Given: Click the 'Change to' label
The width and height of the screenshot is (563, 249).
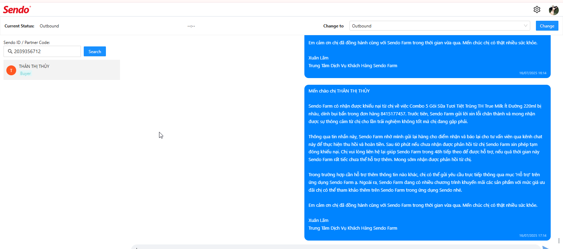Looking at the screenshot, I should (334, 26).
